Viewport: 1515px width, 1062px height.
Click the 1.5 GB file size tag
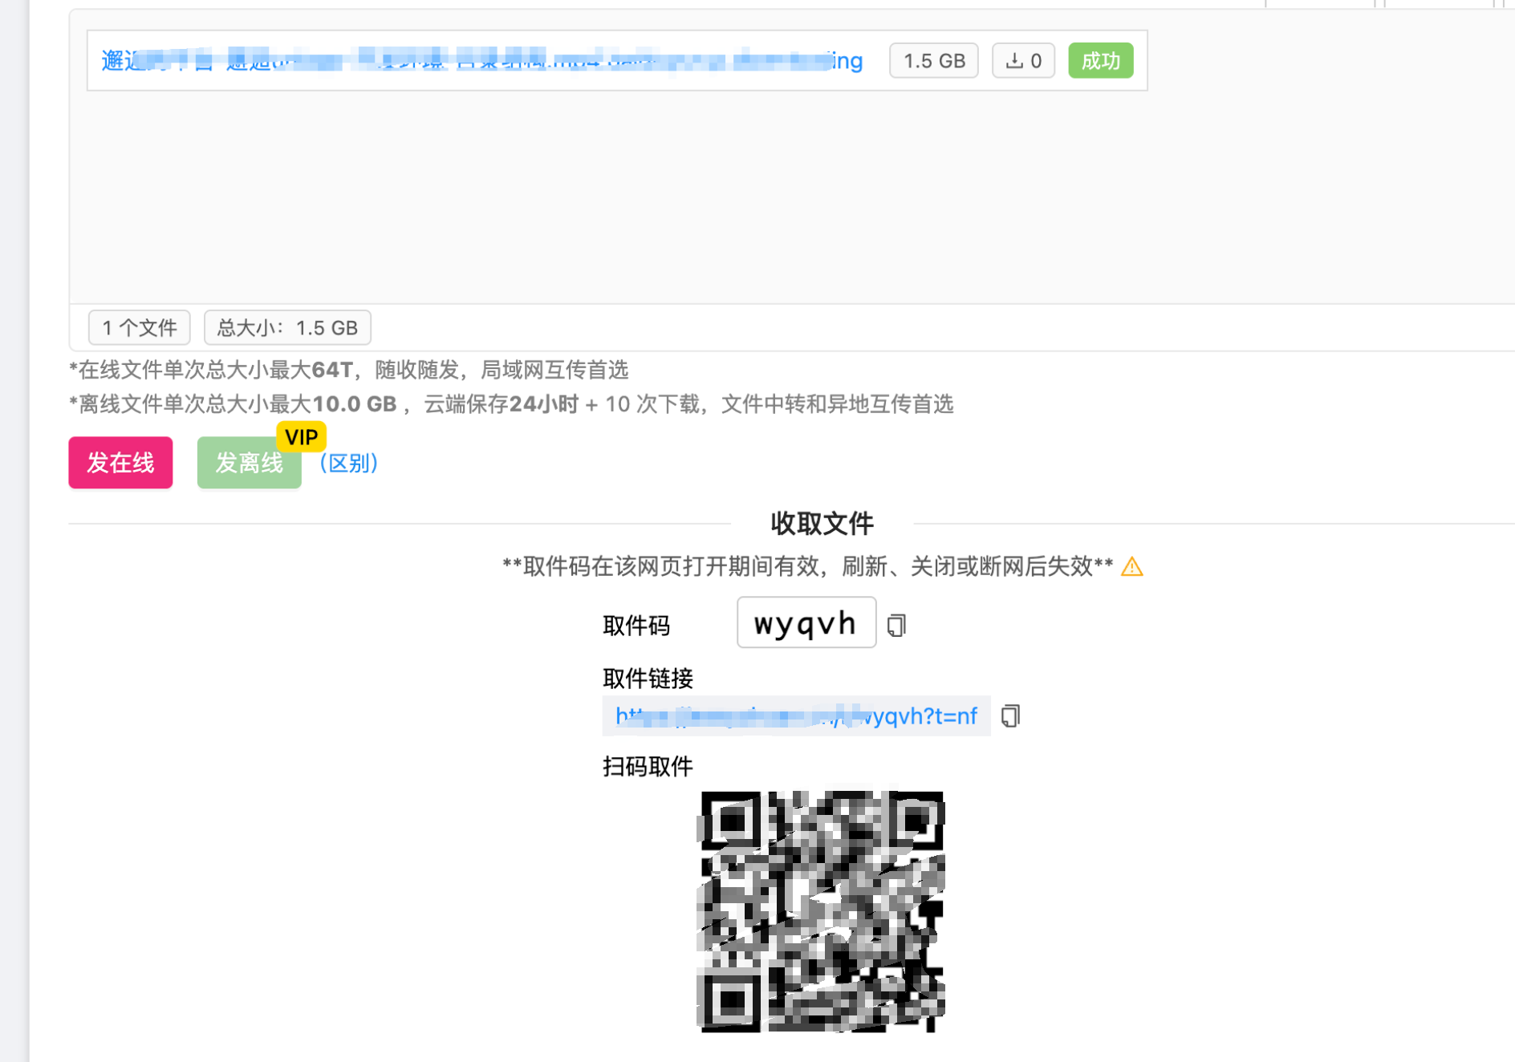click(x=933, y=61)
